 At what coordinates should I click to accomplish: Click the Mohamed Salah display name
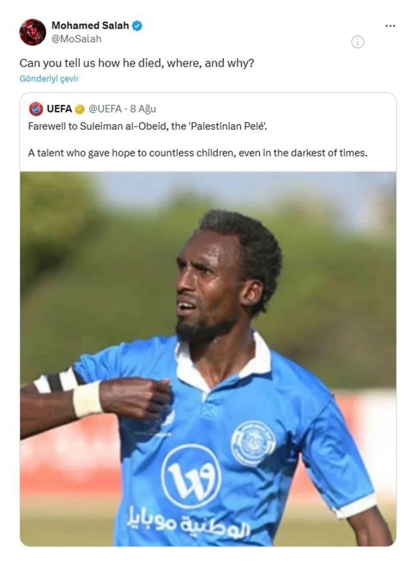coord(90,25)
